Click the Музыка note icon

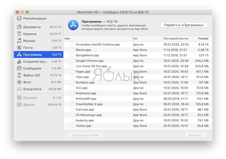point(19,41)
